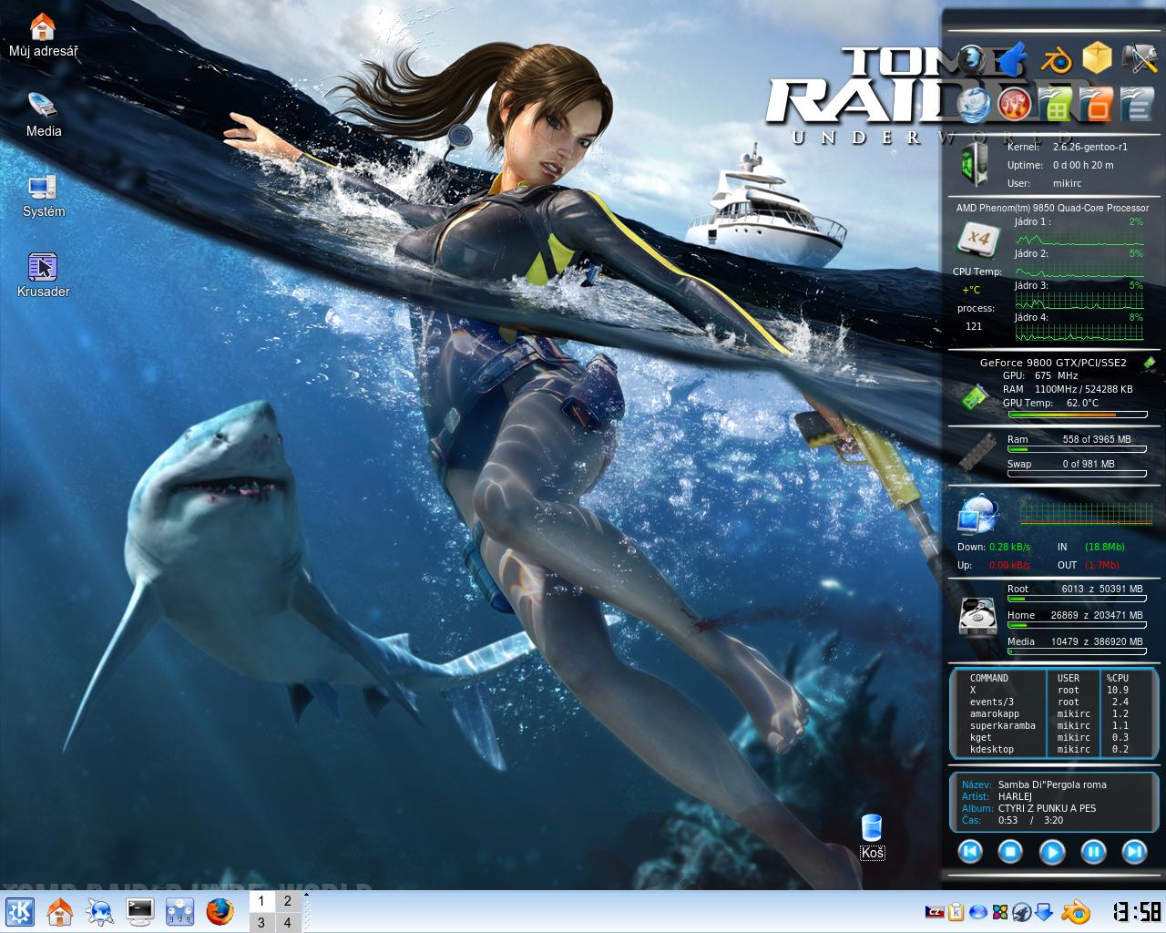1166x933 pixels.
Task: Click the amarokapp process row
Action: (x=1051, y=714)
